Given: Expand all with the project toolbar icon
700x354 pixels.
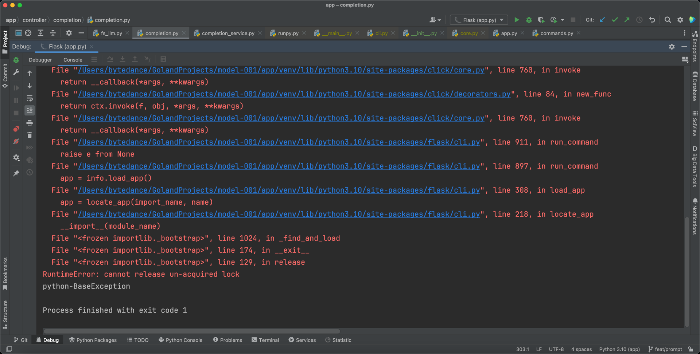Looking at the screenshot, I should coord(40,33).
